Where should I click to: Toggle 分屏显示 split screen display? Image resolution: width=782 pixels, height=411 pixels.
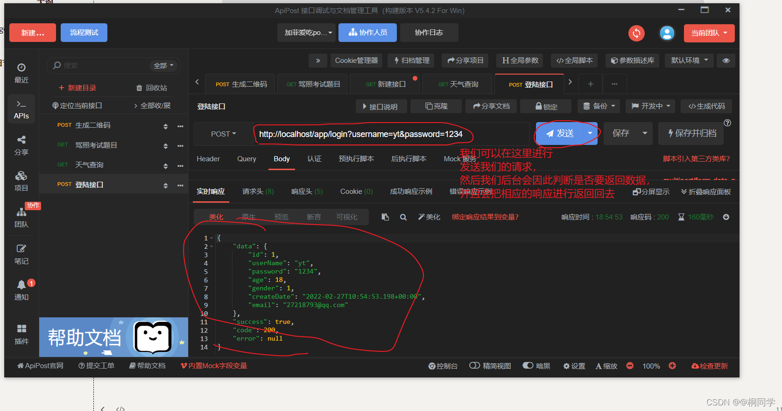click(x=651, y=192)
